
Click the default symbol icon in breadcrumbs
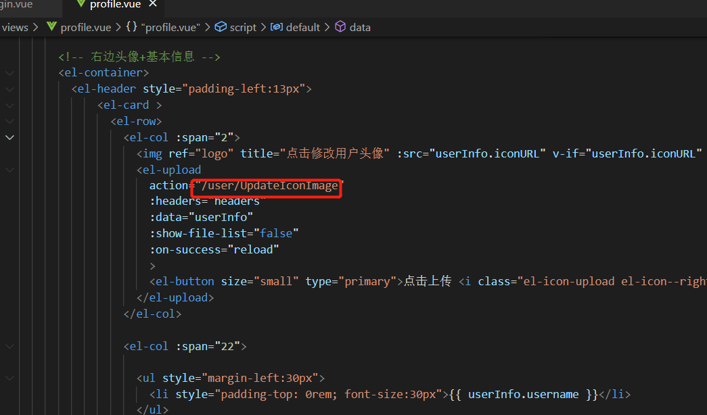276,27
